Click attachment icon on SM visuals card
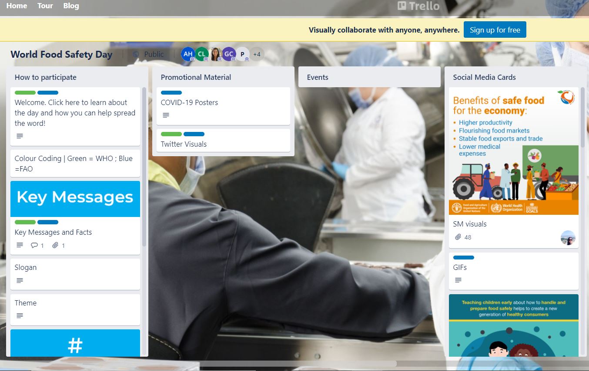This screenshot has height=371, width=589. pos(458,237)
